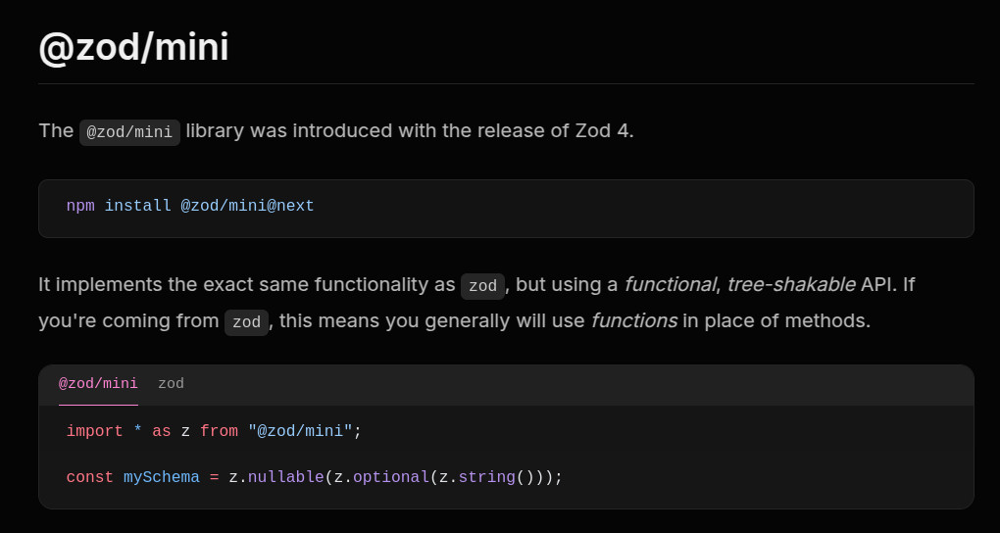Select the inline @zod/mini code badge
This screenshot has height=533, width=1000.
click(x=129, y=132)
